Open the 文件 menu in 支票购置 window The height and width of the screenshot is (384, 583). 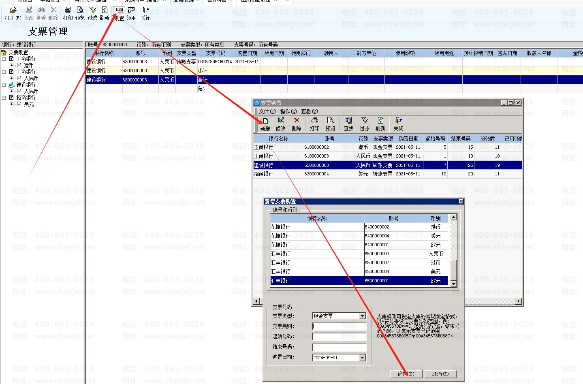[x=267, y=111]
